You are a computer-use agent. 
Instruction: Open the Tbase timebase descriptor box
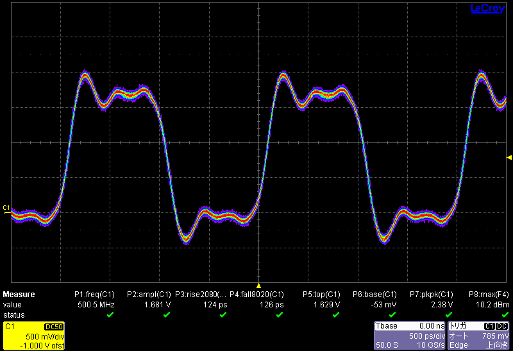(x=410, y=336)
